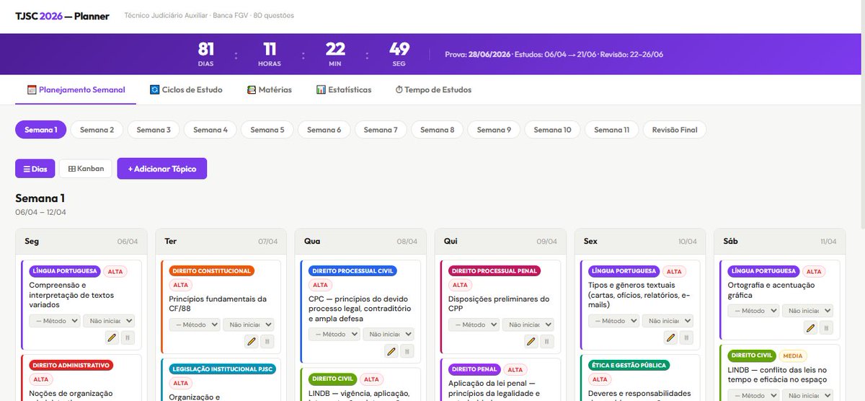Switch to Kanban board view
Viewport: 865px width, 401px height.
[x=86, y=169]
